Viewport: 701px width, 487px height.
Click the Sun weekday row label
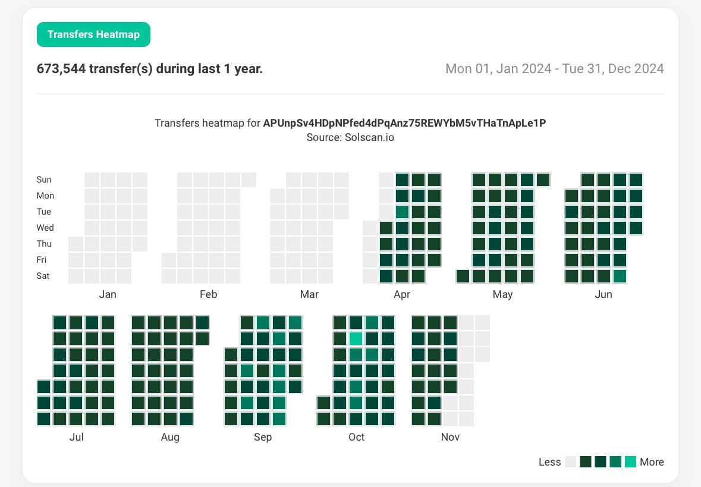pyautogui.click(x=44, y=180)
